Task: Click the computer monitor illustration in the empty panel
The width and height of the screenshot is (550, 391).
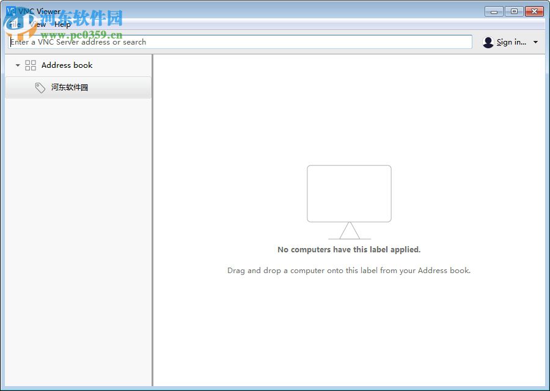Action: [349, 194]
